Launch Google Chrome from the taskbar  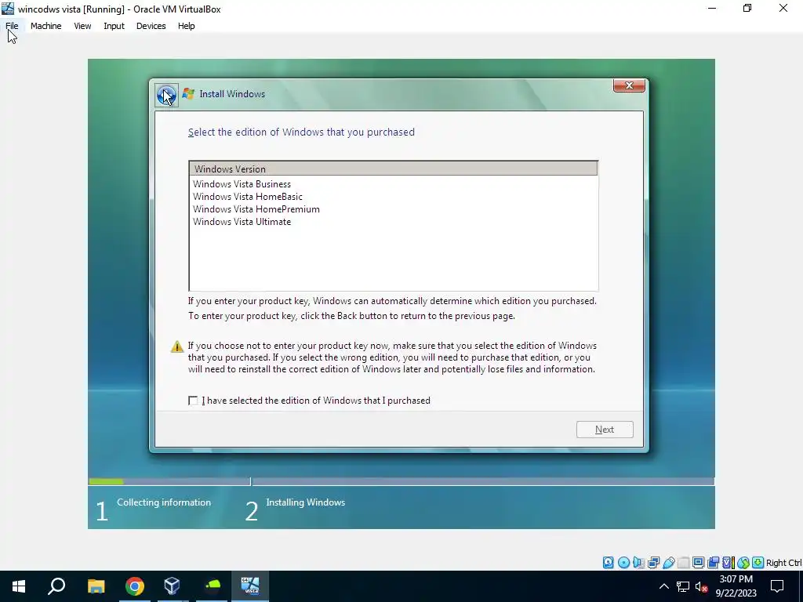(135, 586)
